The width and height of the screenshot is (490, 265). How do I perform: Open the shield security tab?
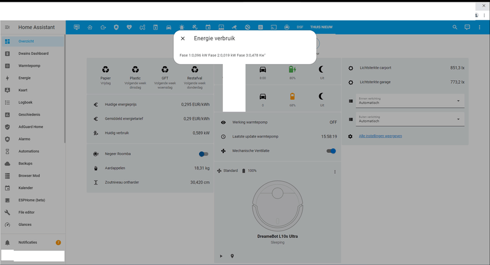pos(116,27)
